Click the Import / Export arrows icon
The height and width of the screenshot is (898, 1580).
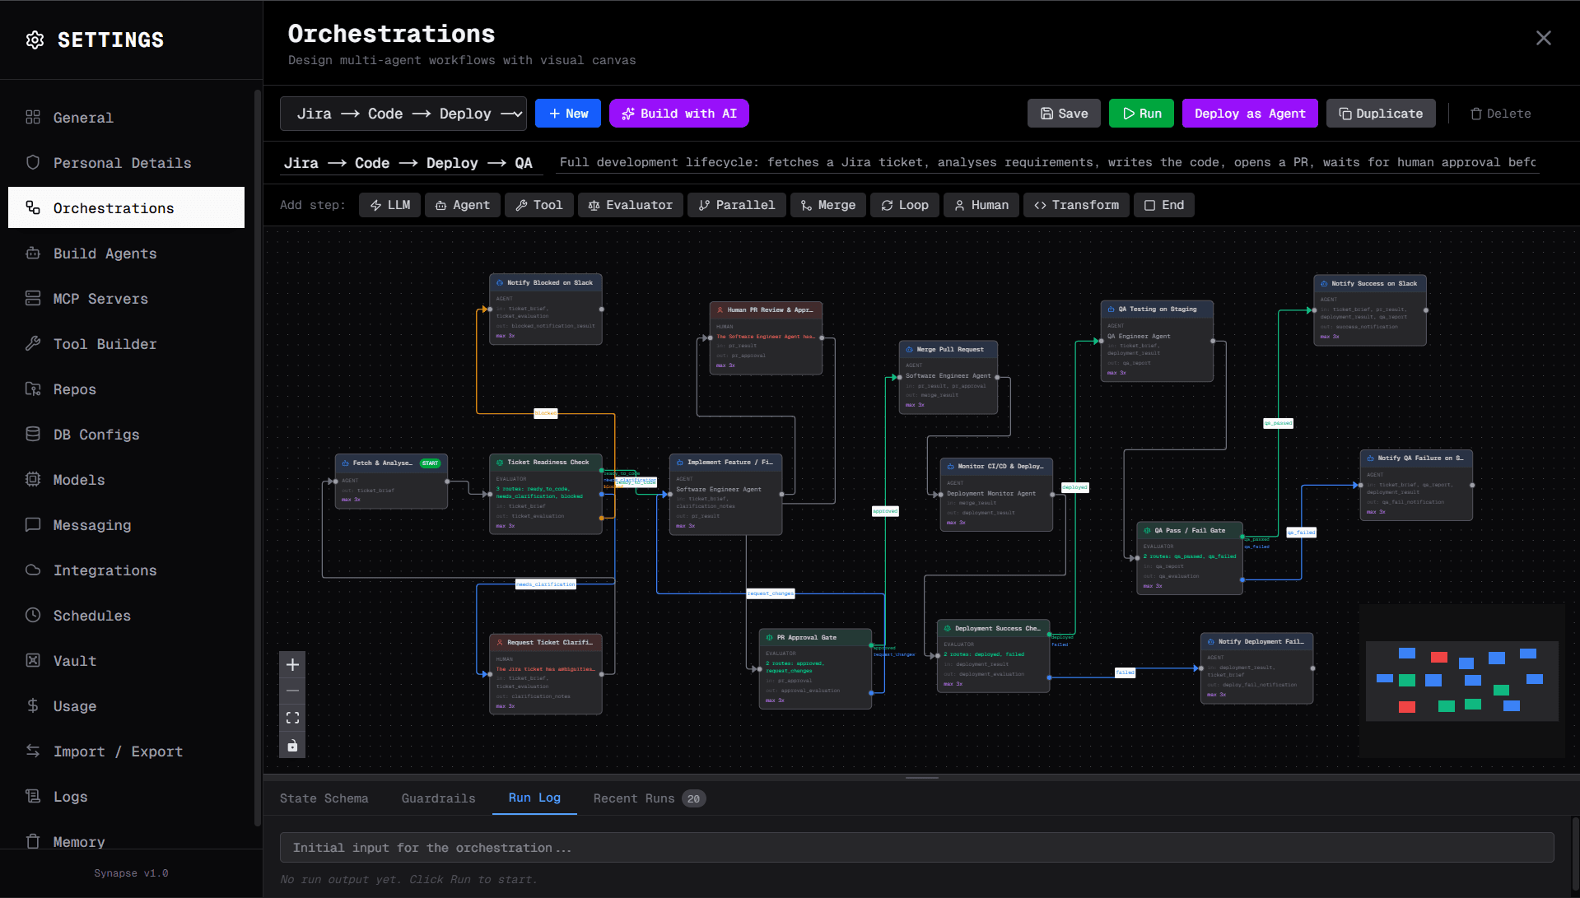(x=33, y=751)
